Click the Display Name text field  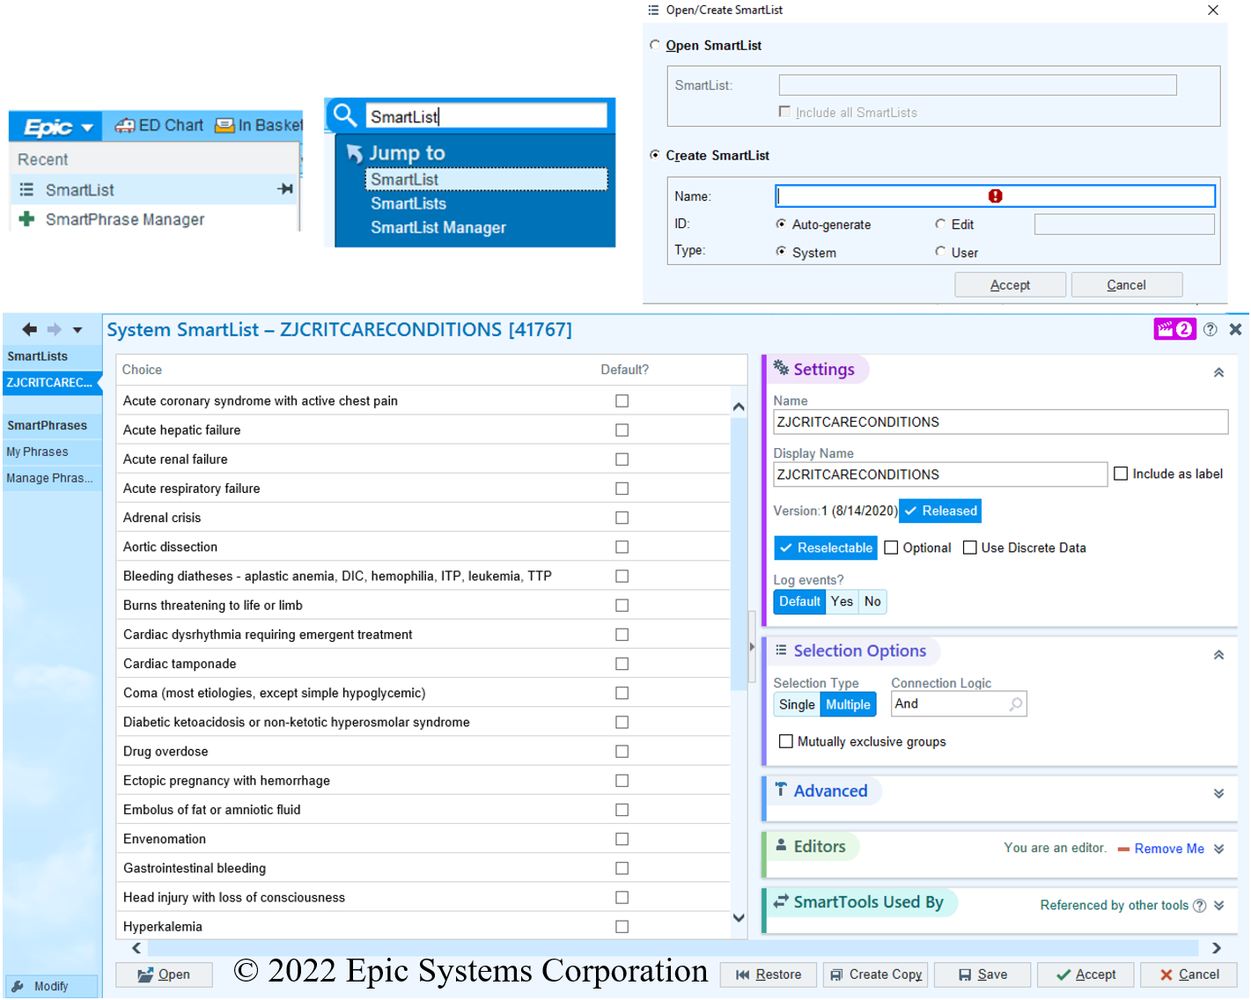tap(938, 474)
